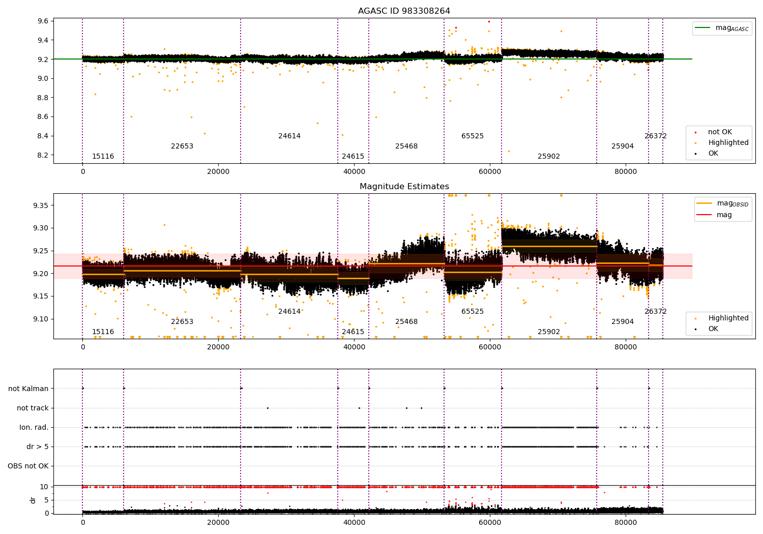Click OBSID label 15116 in the middle plot

click(x=103, y=332)
